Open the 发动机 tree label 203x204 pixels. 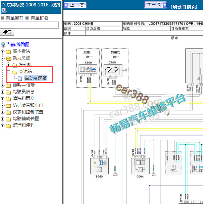[26, 65]
